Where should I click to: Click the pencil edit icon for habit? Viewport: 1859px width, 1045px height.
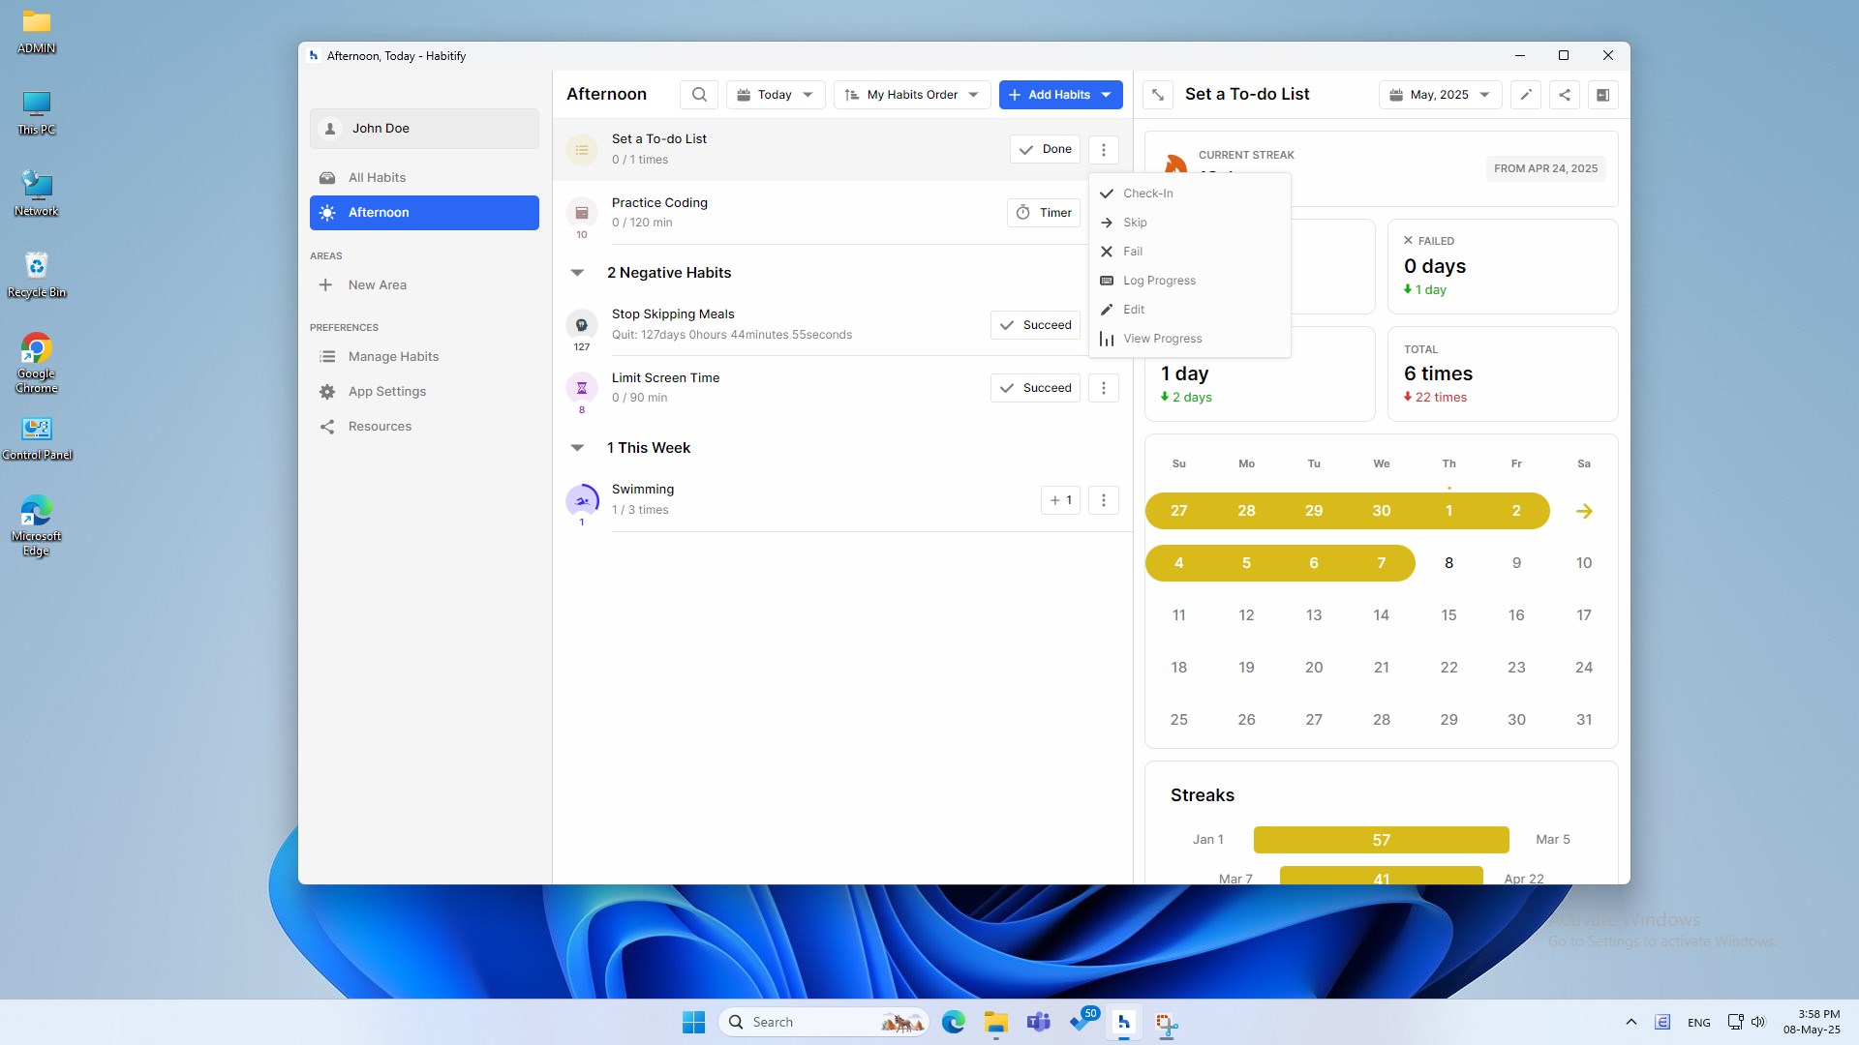tap(1526, 95)
